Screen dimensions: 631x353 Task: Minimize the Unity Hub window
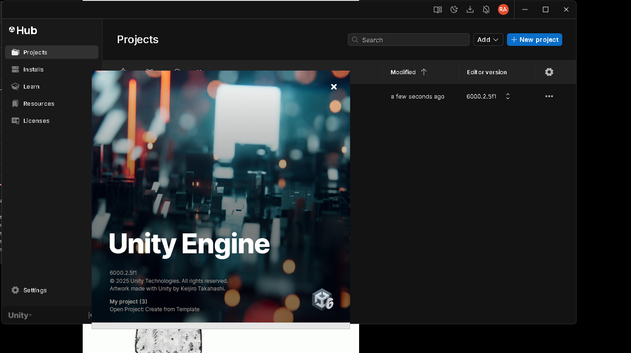(524, 9)
